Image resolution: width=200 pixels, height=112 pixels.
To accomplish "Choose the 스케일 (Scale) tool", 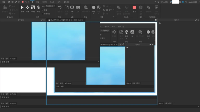I will (33, 8).
